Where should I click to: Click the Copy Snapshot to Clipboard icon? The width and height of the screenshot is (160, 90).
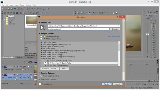click(x=113, y=13)
